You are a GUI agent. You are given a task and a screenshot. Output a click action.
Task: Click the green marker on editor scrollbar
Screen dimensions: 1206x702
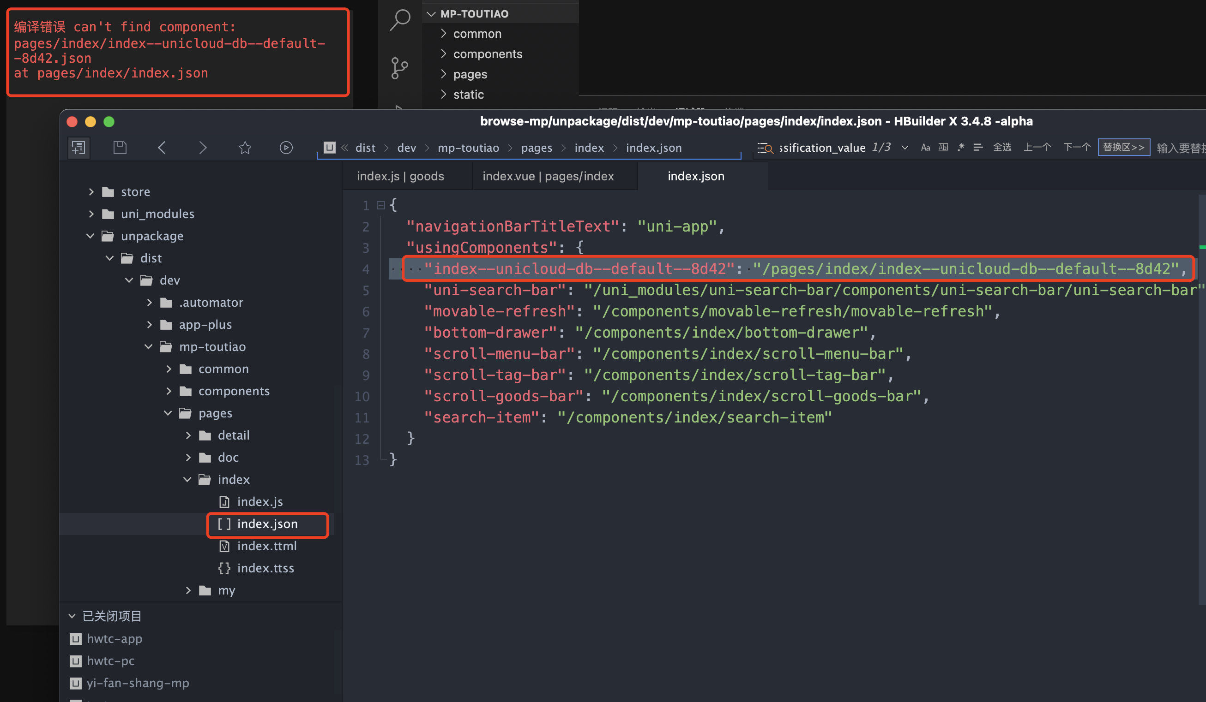click(1203, 247)
